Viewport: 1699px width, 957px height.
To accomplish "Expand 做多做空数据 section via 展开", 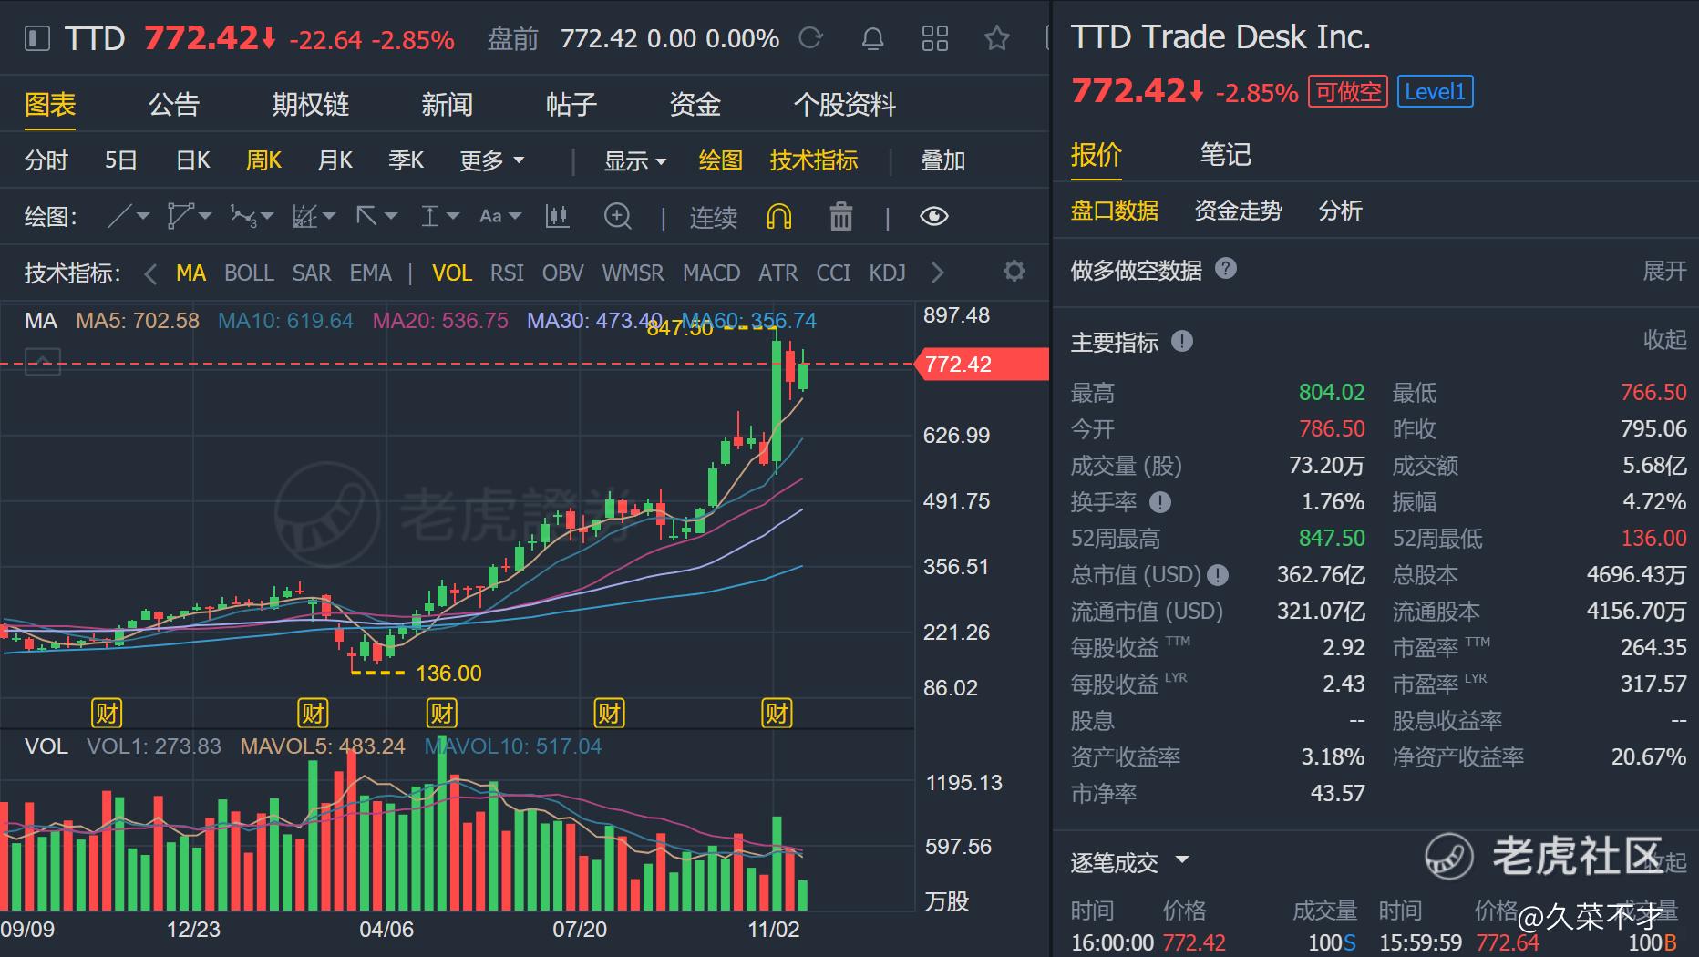I will (1664, 270).
